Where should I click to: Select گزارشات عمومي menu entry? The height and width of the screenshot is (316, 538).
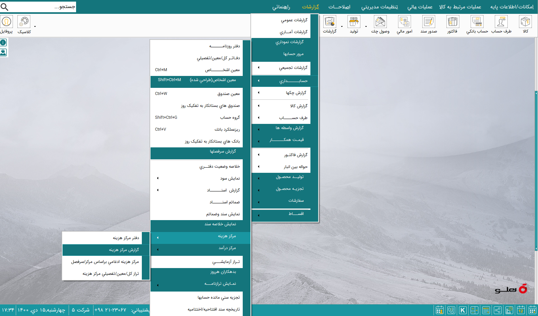click(281, 20)
